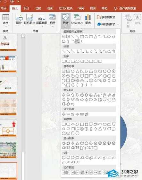Go to the 幻灯片放映 tab

(x=65, y=8)
